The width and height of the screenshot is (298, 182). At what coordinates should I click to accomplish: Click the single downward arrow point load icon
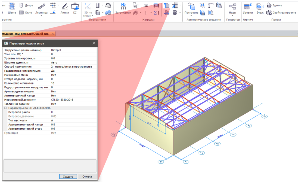pyautogui.click(x=146, y=13)
